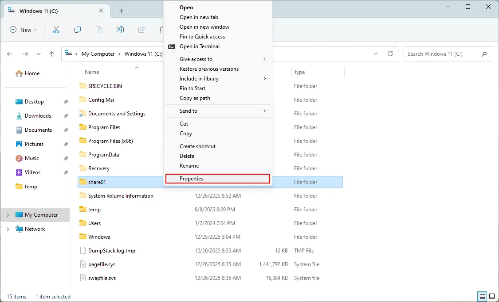Image resolution: width=499 pixels, height=302 pixels.
Task: Choose Properties from the context menu
Action: tap(218, 179)
